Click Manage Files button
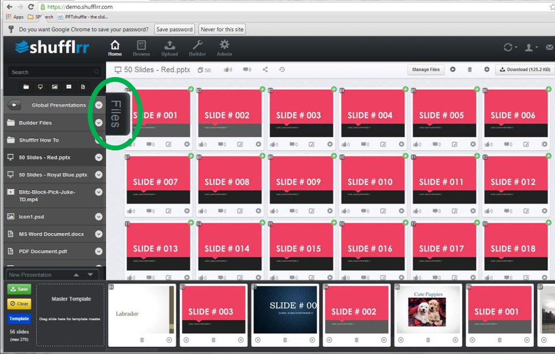This screenshot has height=354, width=555. pos(426,70)
